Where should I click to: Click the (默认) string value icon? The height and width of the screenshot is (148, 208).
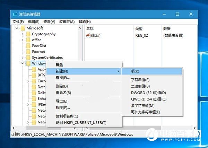pos(88,35)
